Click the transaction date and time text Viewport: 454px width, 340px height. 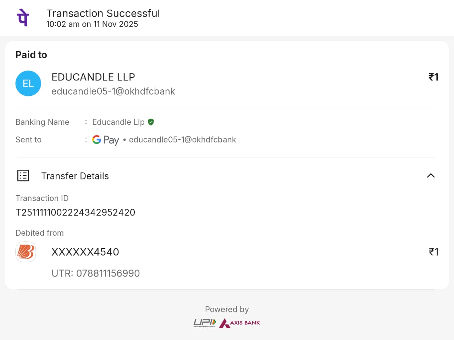pyautogui.click(x=92, y=24)
